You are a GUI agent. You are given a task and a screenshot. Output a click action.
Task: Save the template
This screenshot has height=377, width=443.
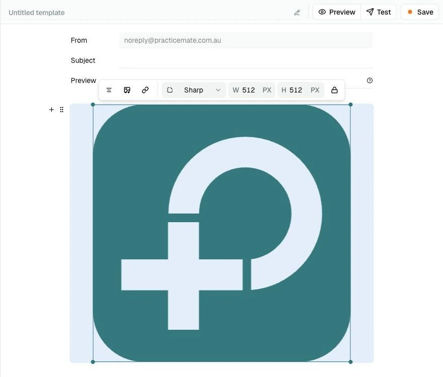pos(420,12)
